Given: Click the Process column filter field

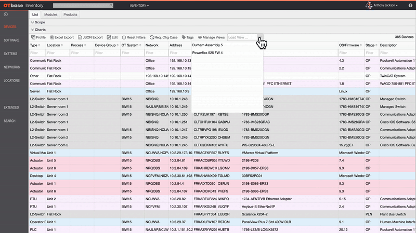Looking at the screenshot, I should [x=82, y=53].
